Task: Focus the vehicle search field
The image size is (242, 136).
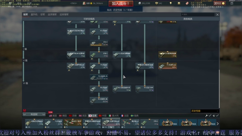Action: tap(198, 14)
